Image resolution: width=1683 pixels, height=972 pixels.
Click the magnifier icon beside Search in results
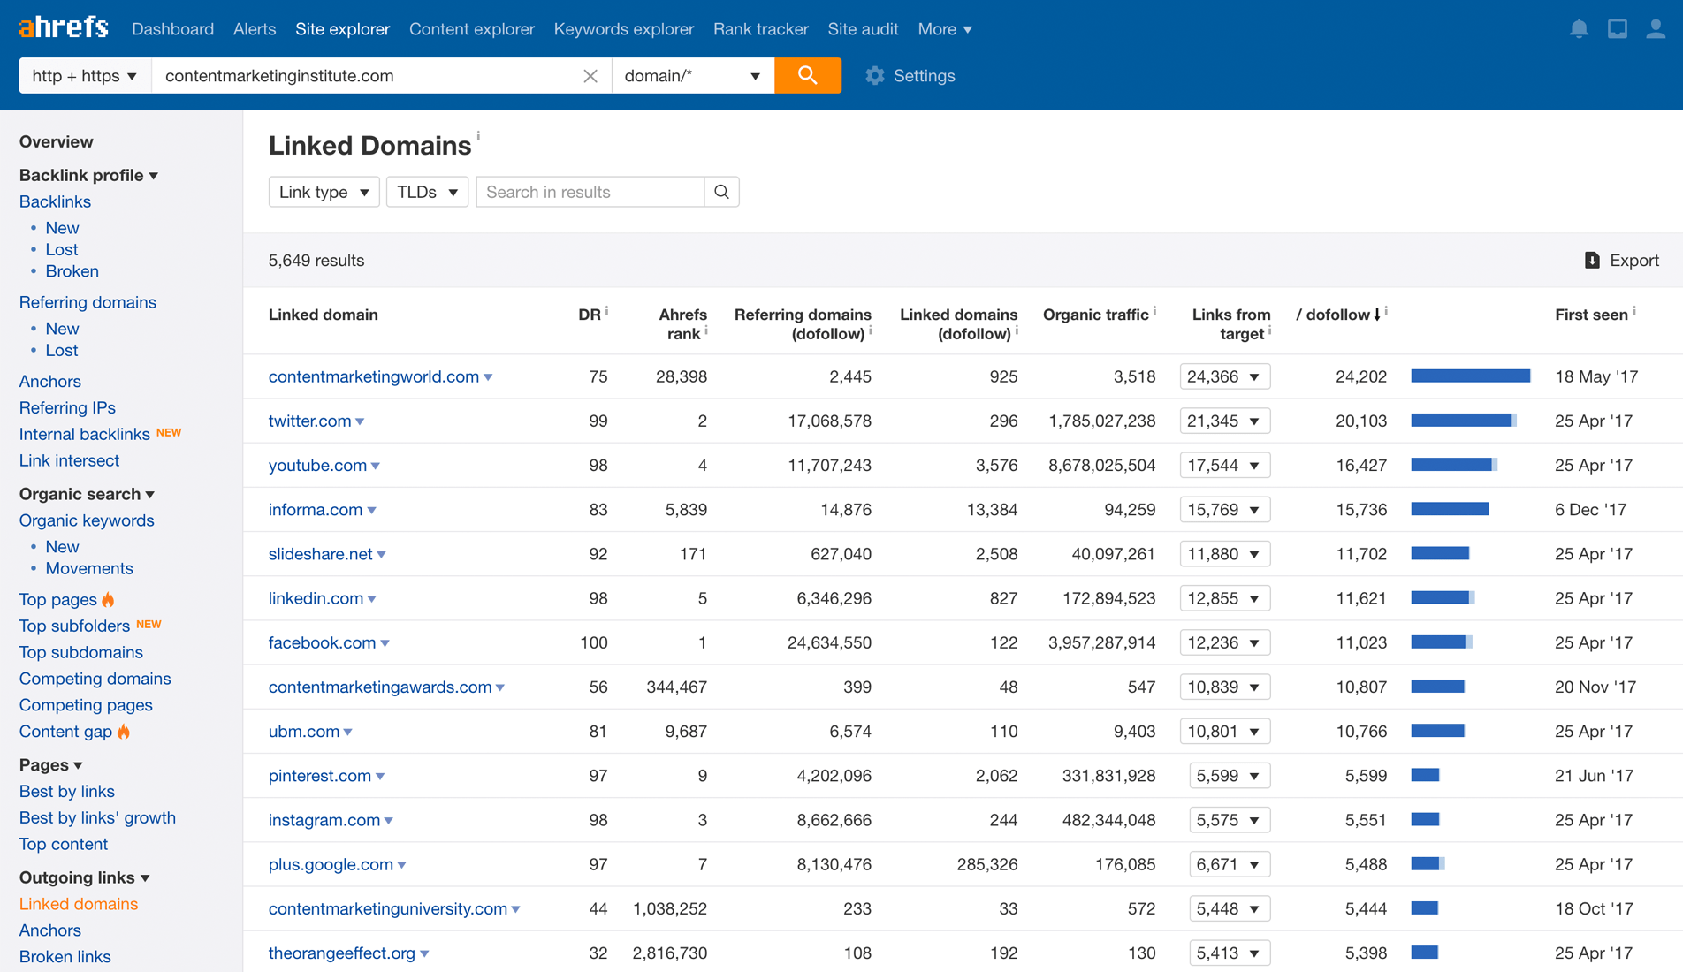coord(721,192)
